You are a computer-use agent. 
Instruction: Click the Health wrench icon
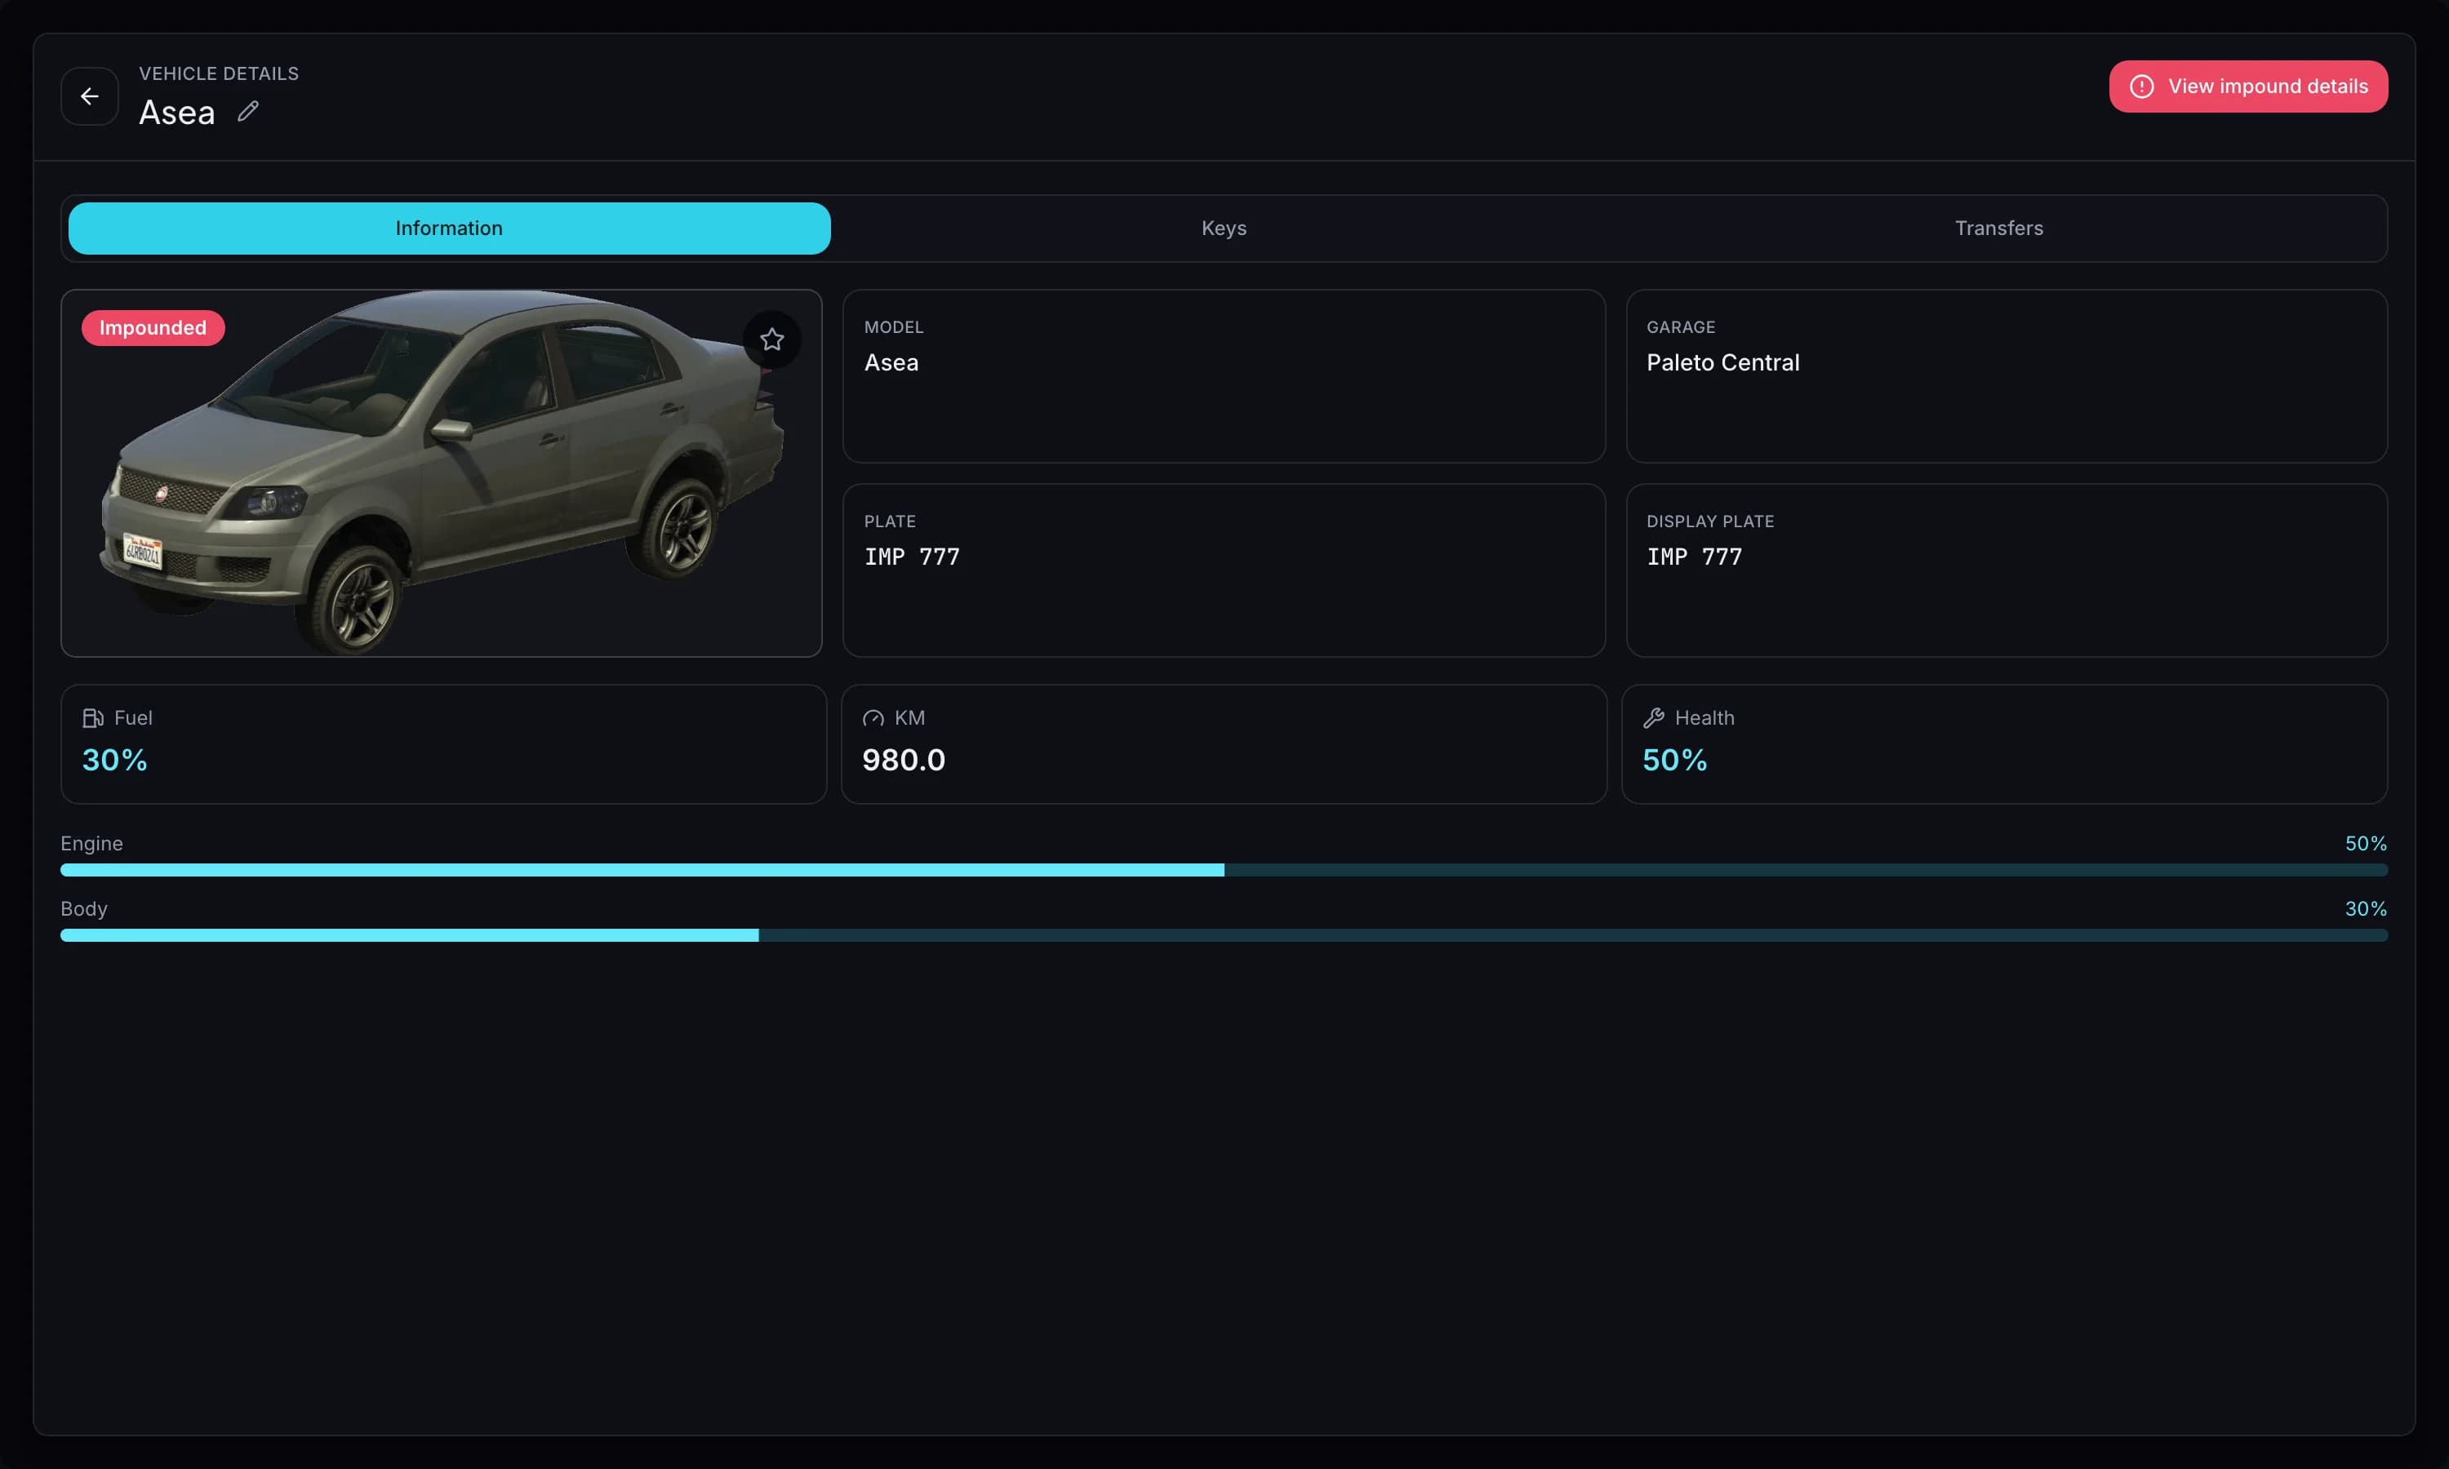click(1653, 717)
